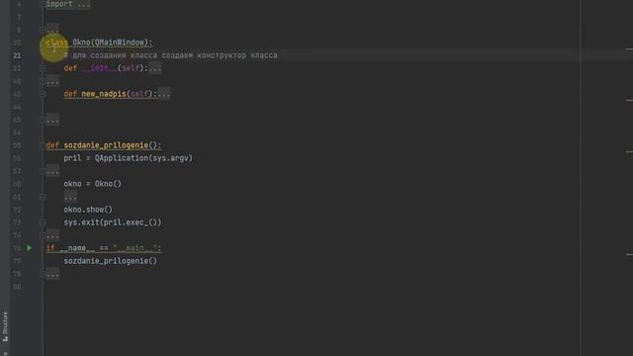This screenshot has height=356, width=633.
Task: Collapse def sozdanie_prilogenie using gutter fold marker
Action: coord(43,145)
